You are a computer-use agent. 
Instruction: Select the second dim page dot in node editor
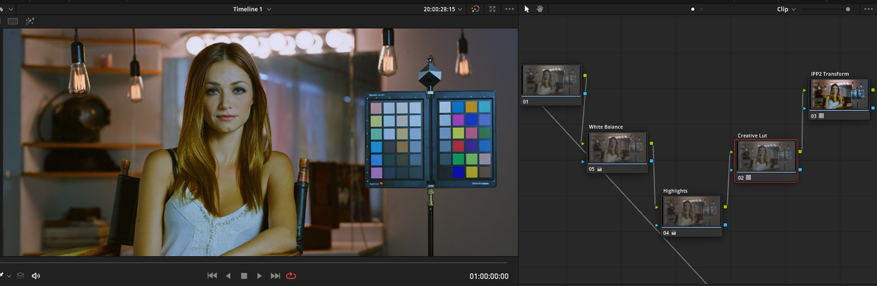702,10
